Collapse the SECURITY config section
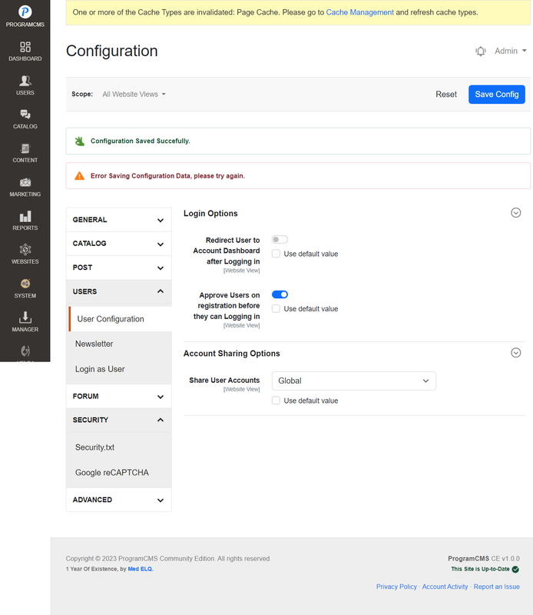This screenshot has width=533, height=615. [x=119, y=420]
